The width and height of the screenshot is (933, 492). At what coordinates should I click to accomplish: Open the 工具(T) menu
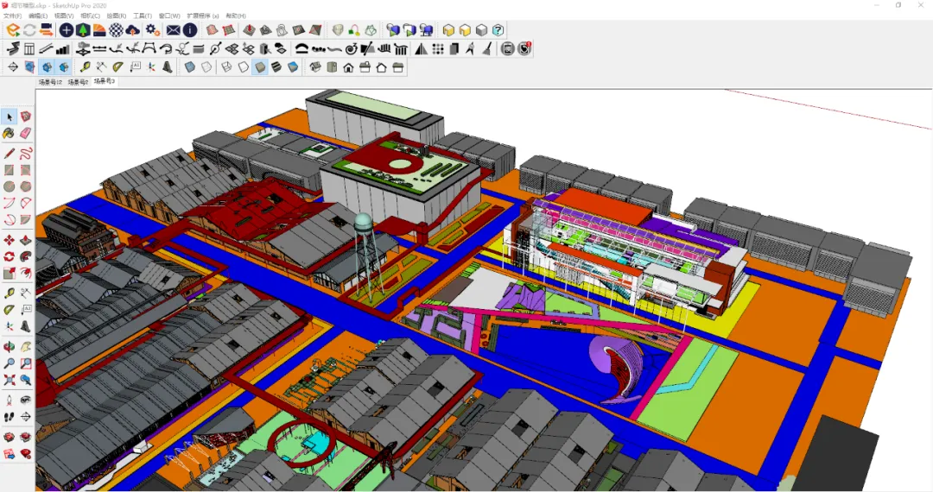(x=143, y=16)
